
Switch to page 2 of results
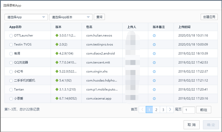156,109
